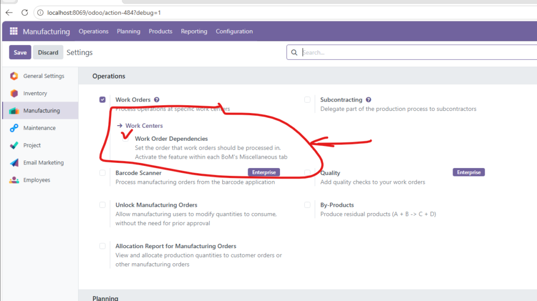This screenshot has height=301, width=537.
Task: Tick Unlock Manufacturing Orders checkbox
Action: click(x=102, y=205)
